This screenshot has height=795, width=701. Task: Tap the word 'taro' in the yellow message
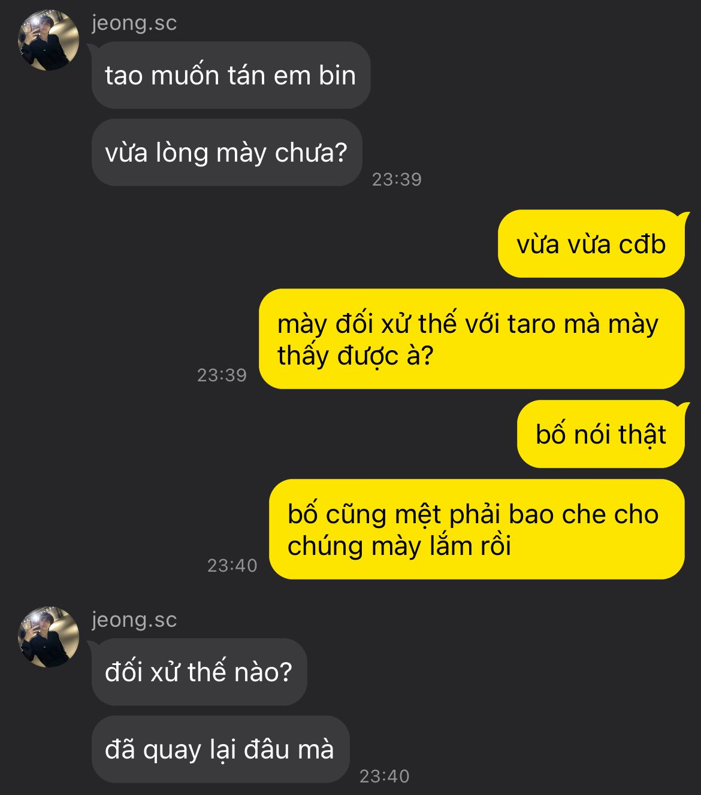point(531,324)
